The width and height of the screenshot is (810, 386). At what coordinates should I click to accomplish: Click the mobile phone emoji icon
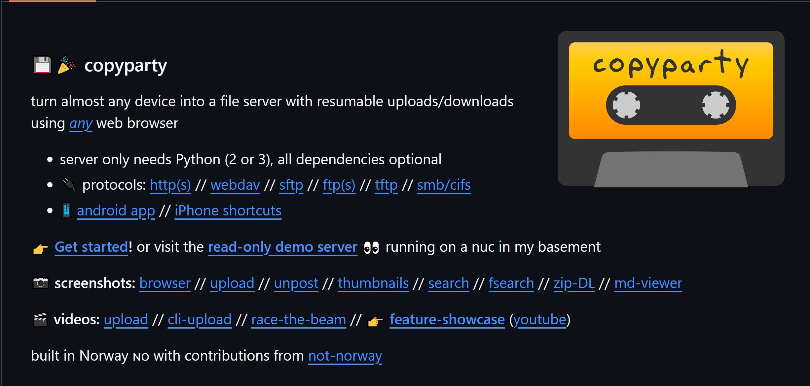click(x=66, y=210)
